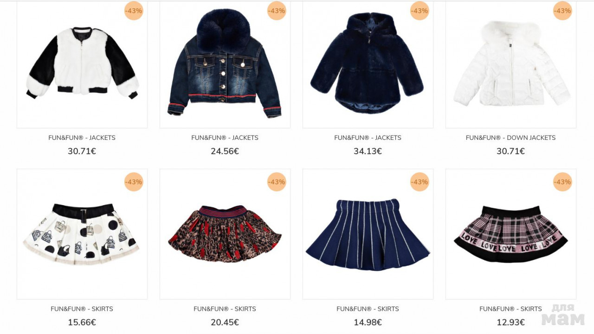Open the white and black fur bomber jacket image

[x=82, y=63]
